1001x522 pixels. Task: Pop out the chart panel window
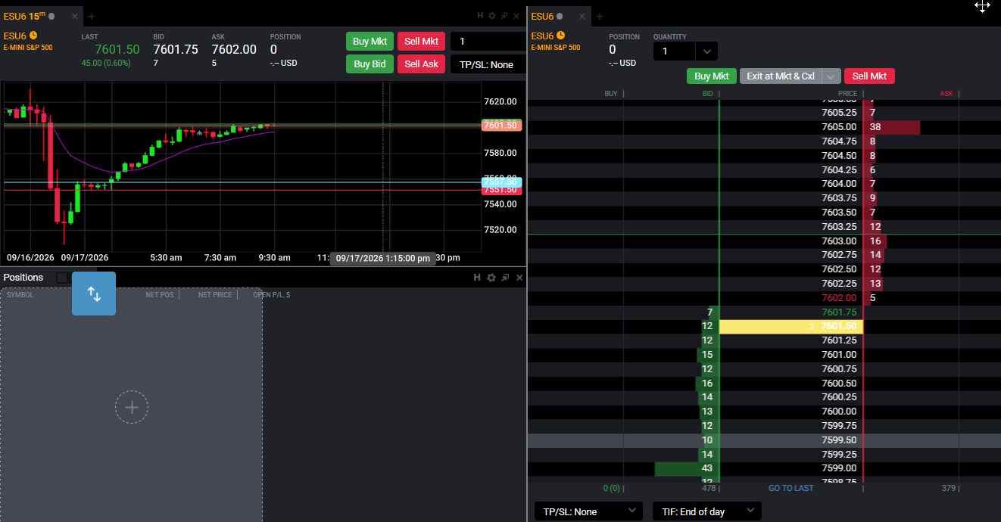point(505,16)
